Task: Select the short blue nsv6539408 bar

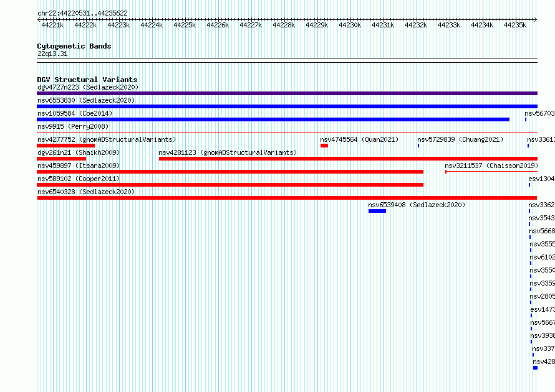Action: [x=377, y=211]
